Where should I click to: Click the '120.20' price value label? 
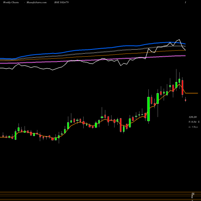click(193, 117)
